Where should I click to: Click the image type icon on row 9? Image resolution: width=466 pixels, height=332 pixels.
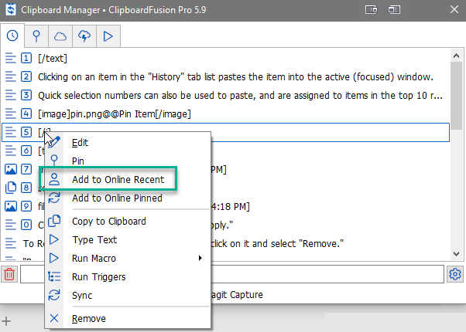tap(11, 206)
